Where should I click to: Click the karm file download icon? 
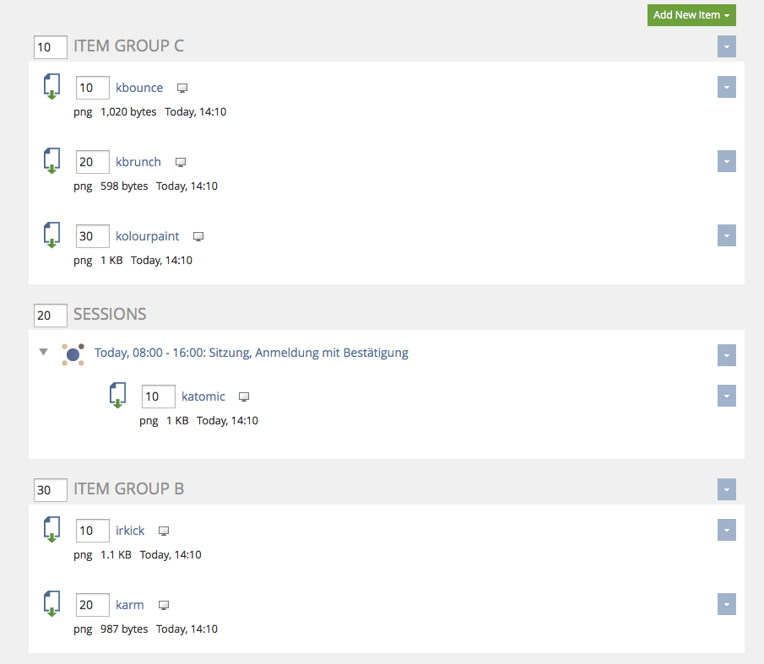pyautogui.click(x=51, y=604)
